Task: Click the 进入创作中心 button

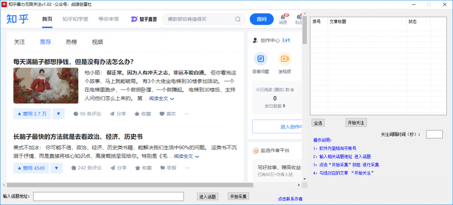Action: (277, 126)
